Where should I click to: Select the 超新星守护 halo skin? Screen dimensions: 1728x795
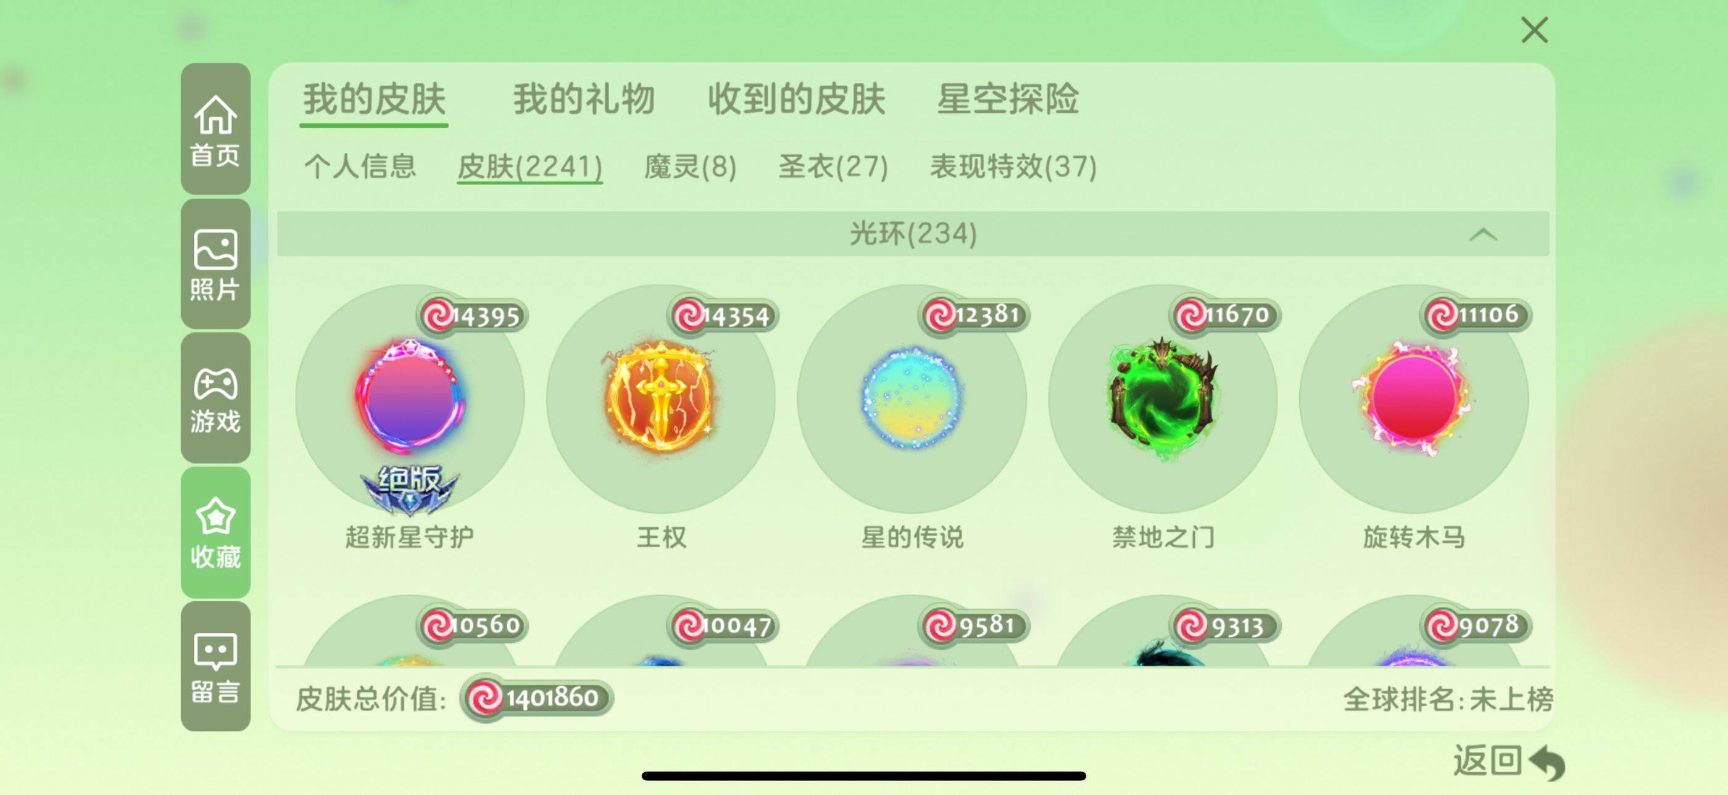410,400
